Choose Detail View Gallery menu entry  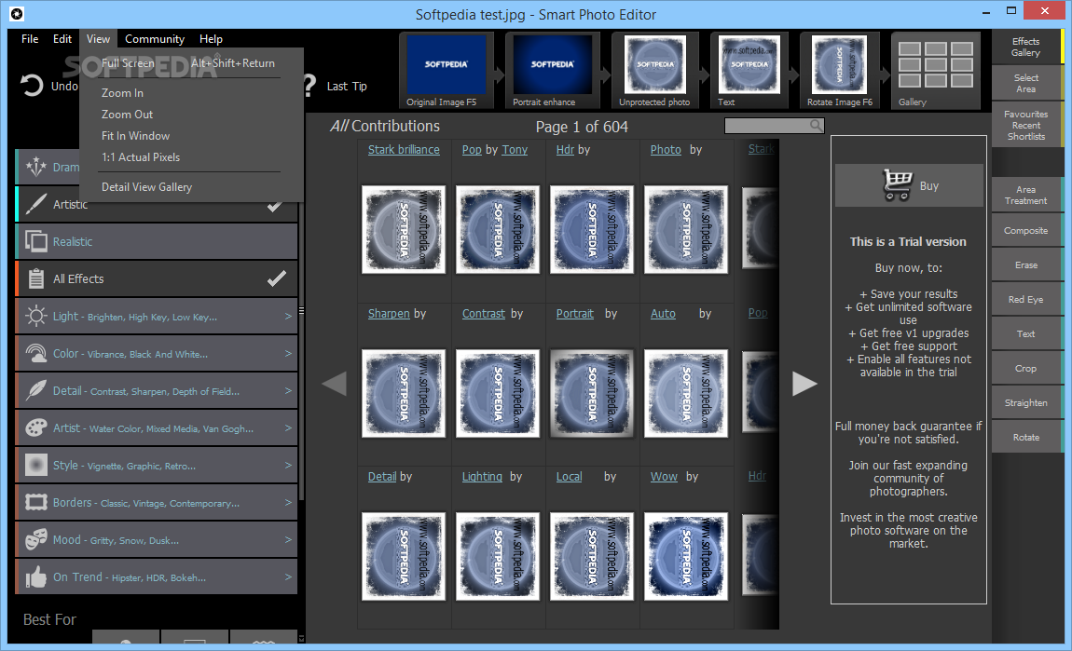tap(147, 187)
